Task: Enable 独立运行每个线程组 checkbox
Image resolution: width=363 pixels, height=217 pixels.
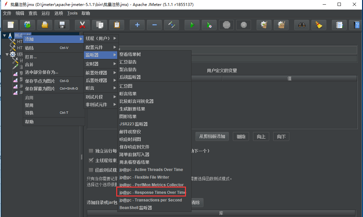Action: click(x=91, y=151)
